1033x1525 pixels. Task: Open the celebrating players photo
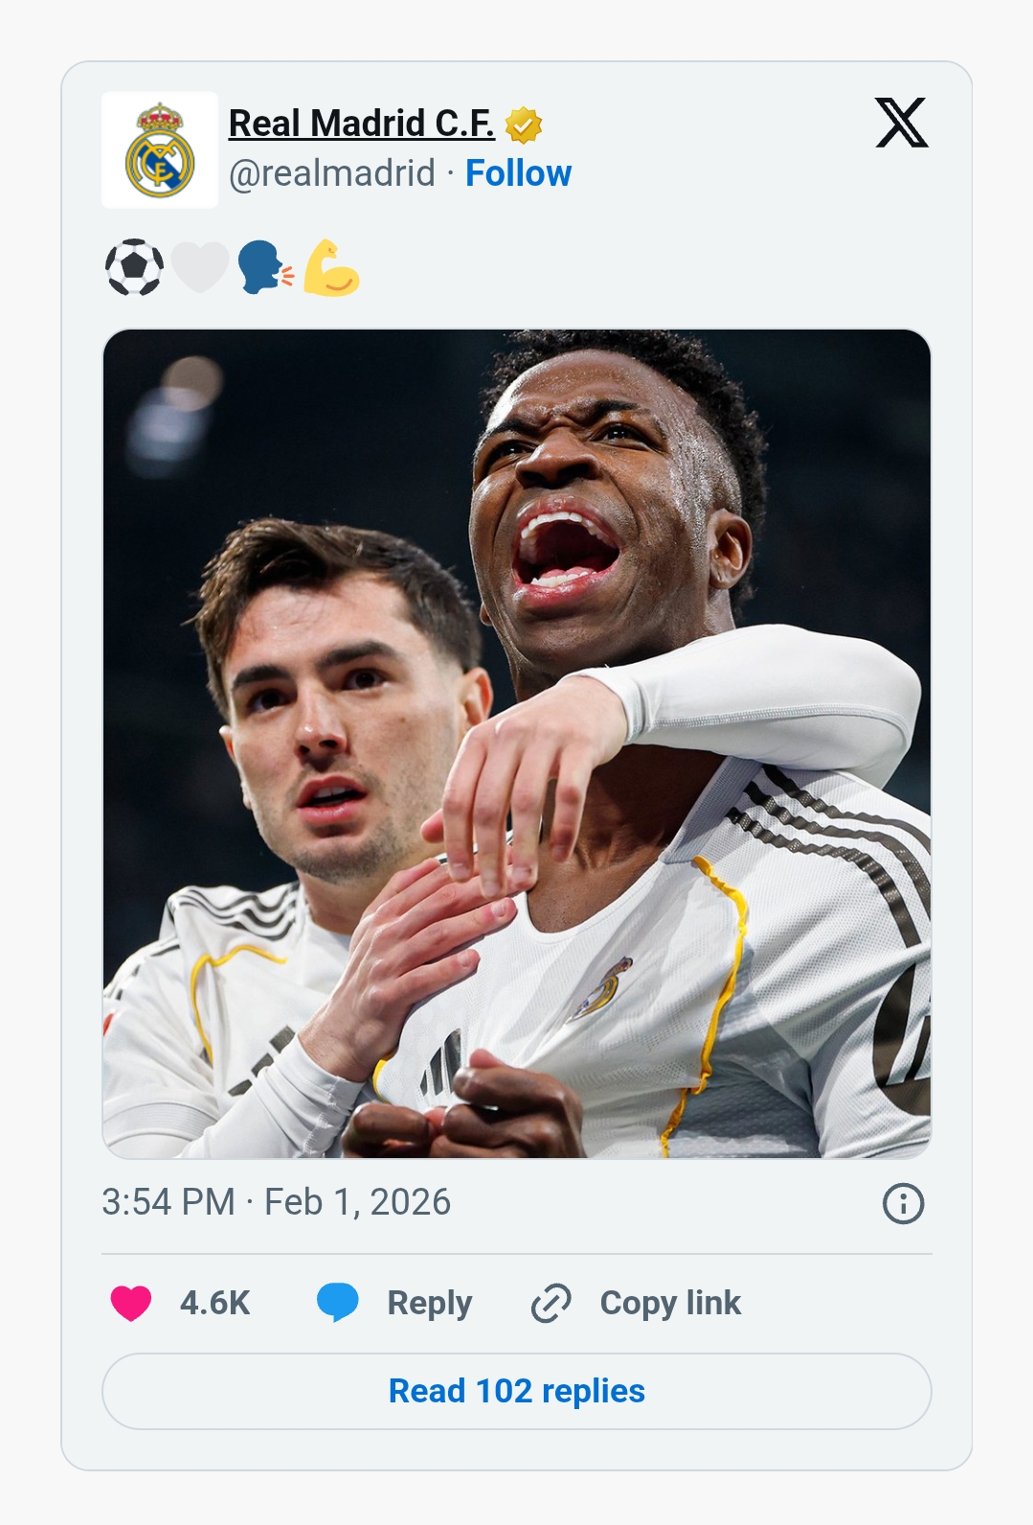pos(517,743)
